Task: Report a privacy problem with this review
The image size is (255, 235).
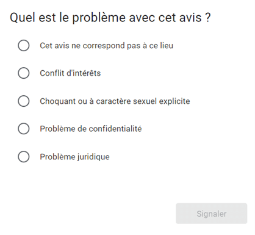Action: click(x=24, y=129)
